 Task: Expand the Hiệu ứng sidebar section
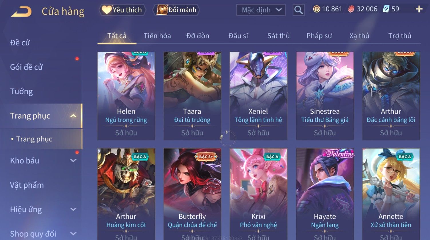pyautogui.click(x=73, y=209)
